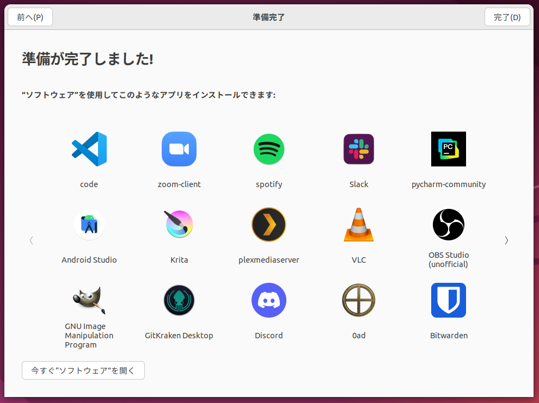Open the Discord app icon
The width and height of the screenshot is (539, 403).
269,300
